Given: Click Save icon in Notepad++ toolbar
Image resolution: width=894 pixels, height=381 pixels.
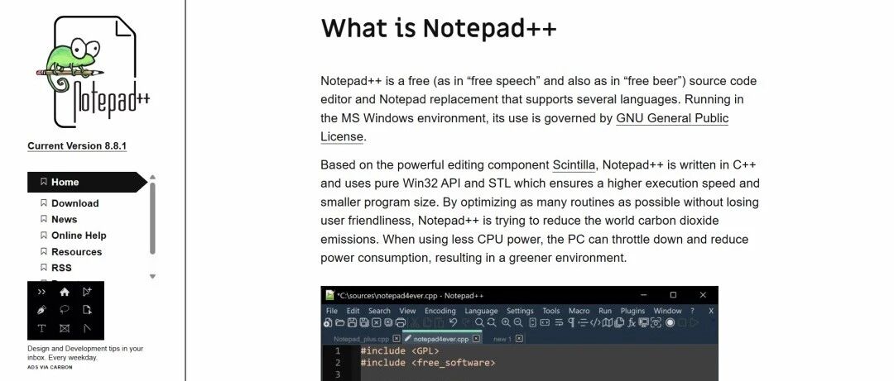Looking at the screenshot, I should pos(352,322).
